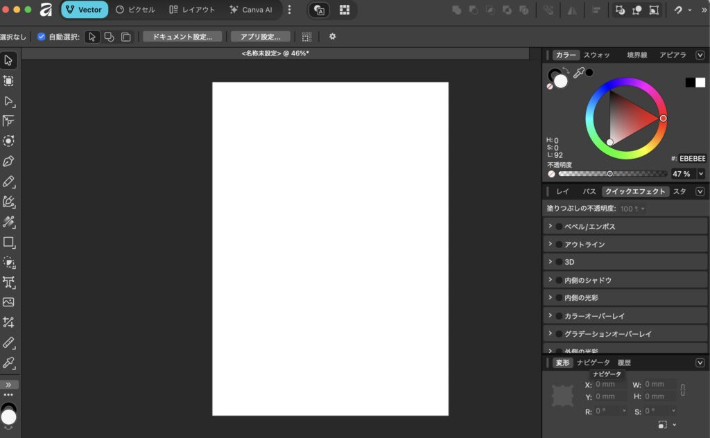Click the color picker eyedropper in Color panel
The width and height of the screenshot is (710, 438).
tap(579, 73)
